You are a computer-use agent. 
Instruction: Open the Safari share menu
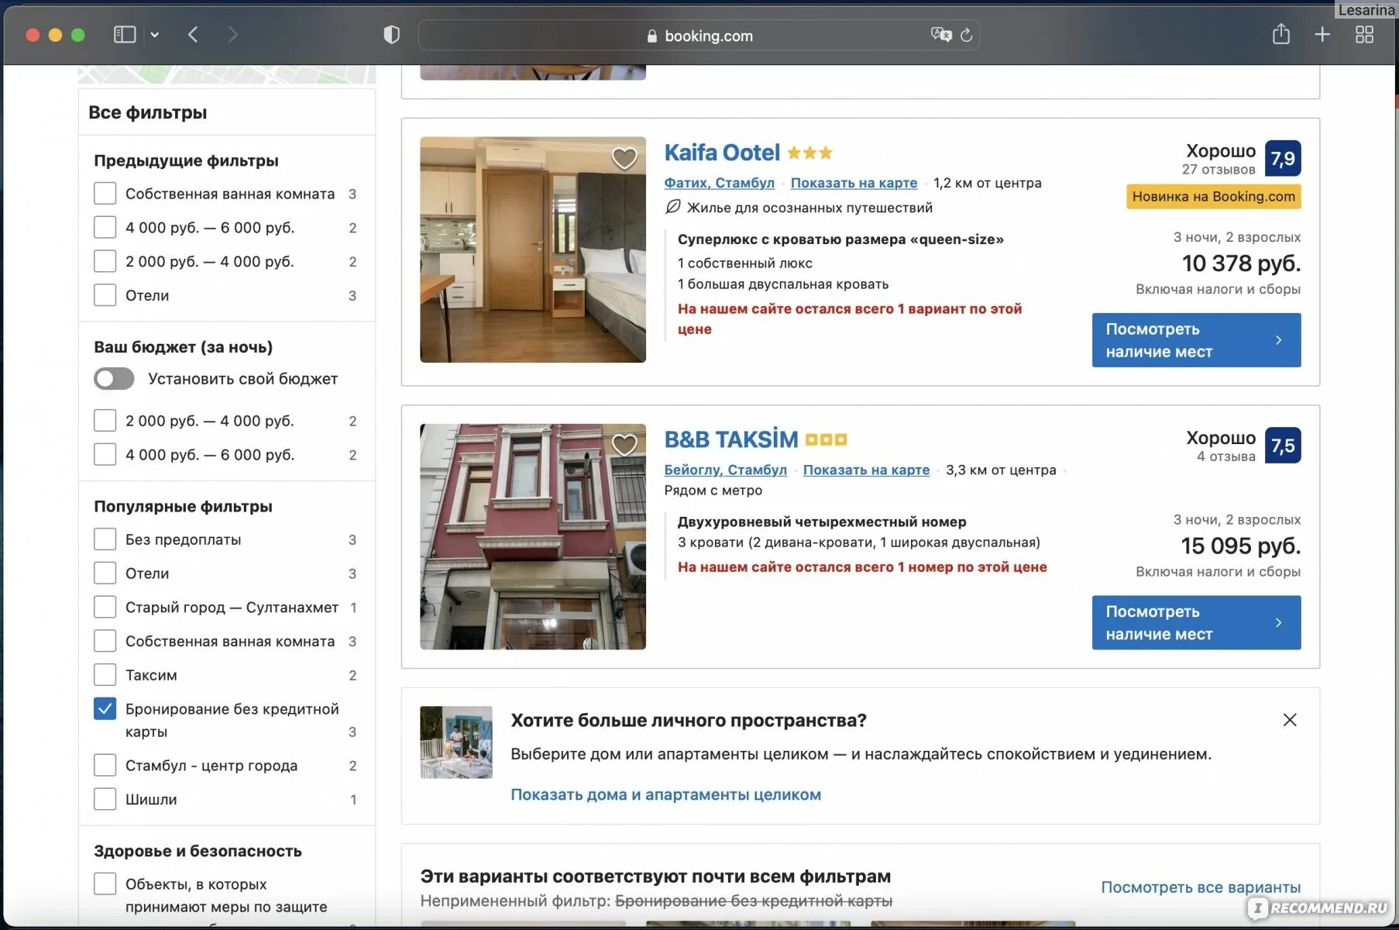pos(1281,34)
